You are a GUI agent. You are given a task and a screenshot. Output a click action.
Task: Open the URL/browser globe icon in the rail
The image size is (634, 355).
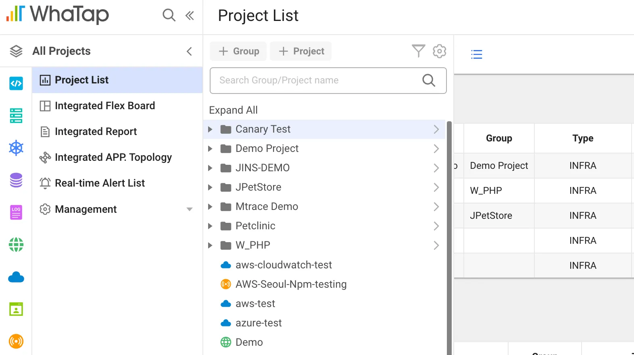click(x=16, y=245)
